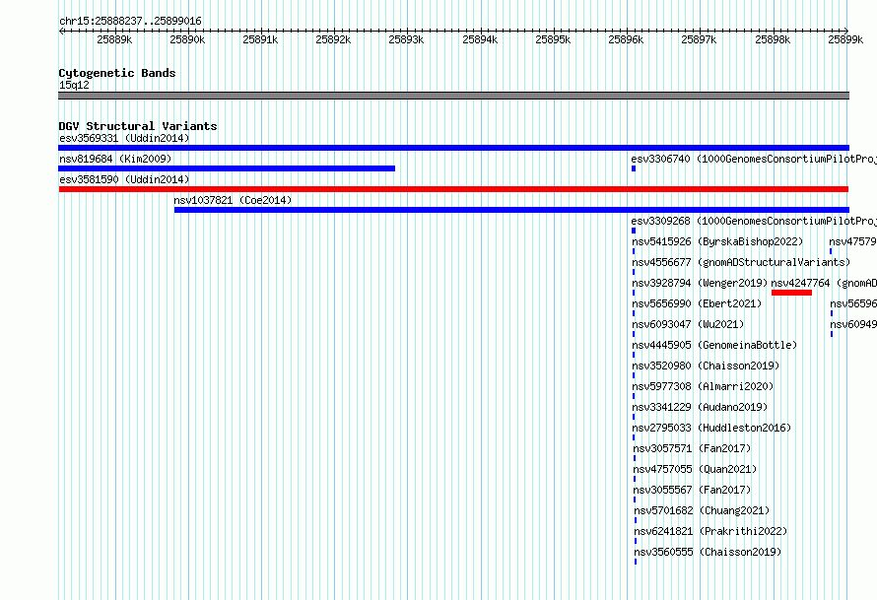Screen dimensions: 877x600
Task: Open variant nsv4757055 (Quan2021)
Action: (695, 469)
